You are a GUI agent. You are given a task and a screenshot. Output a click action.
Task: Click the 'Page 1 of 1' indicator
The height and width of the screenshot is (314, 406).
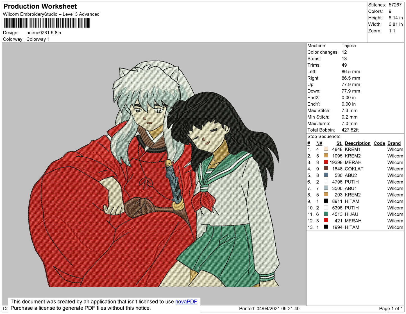(x=391, y=308)
